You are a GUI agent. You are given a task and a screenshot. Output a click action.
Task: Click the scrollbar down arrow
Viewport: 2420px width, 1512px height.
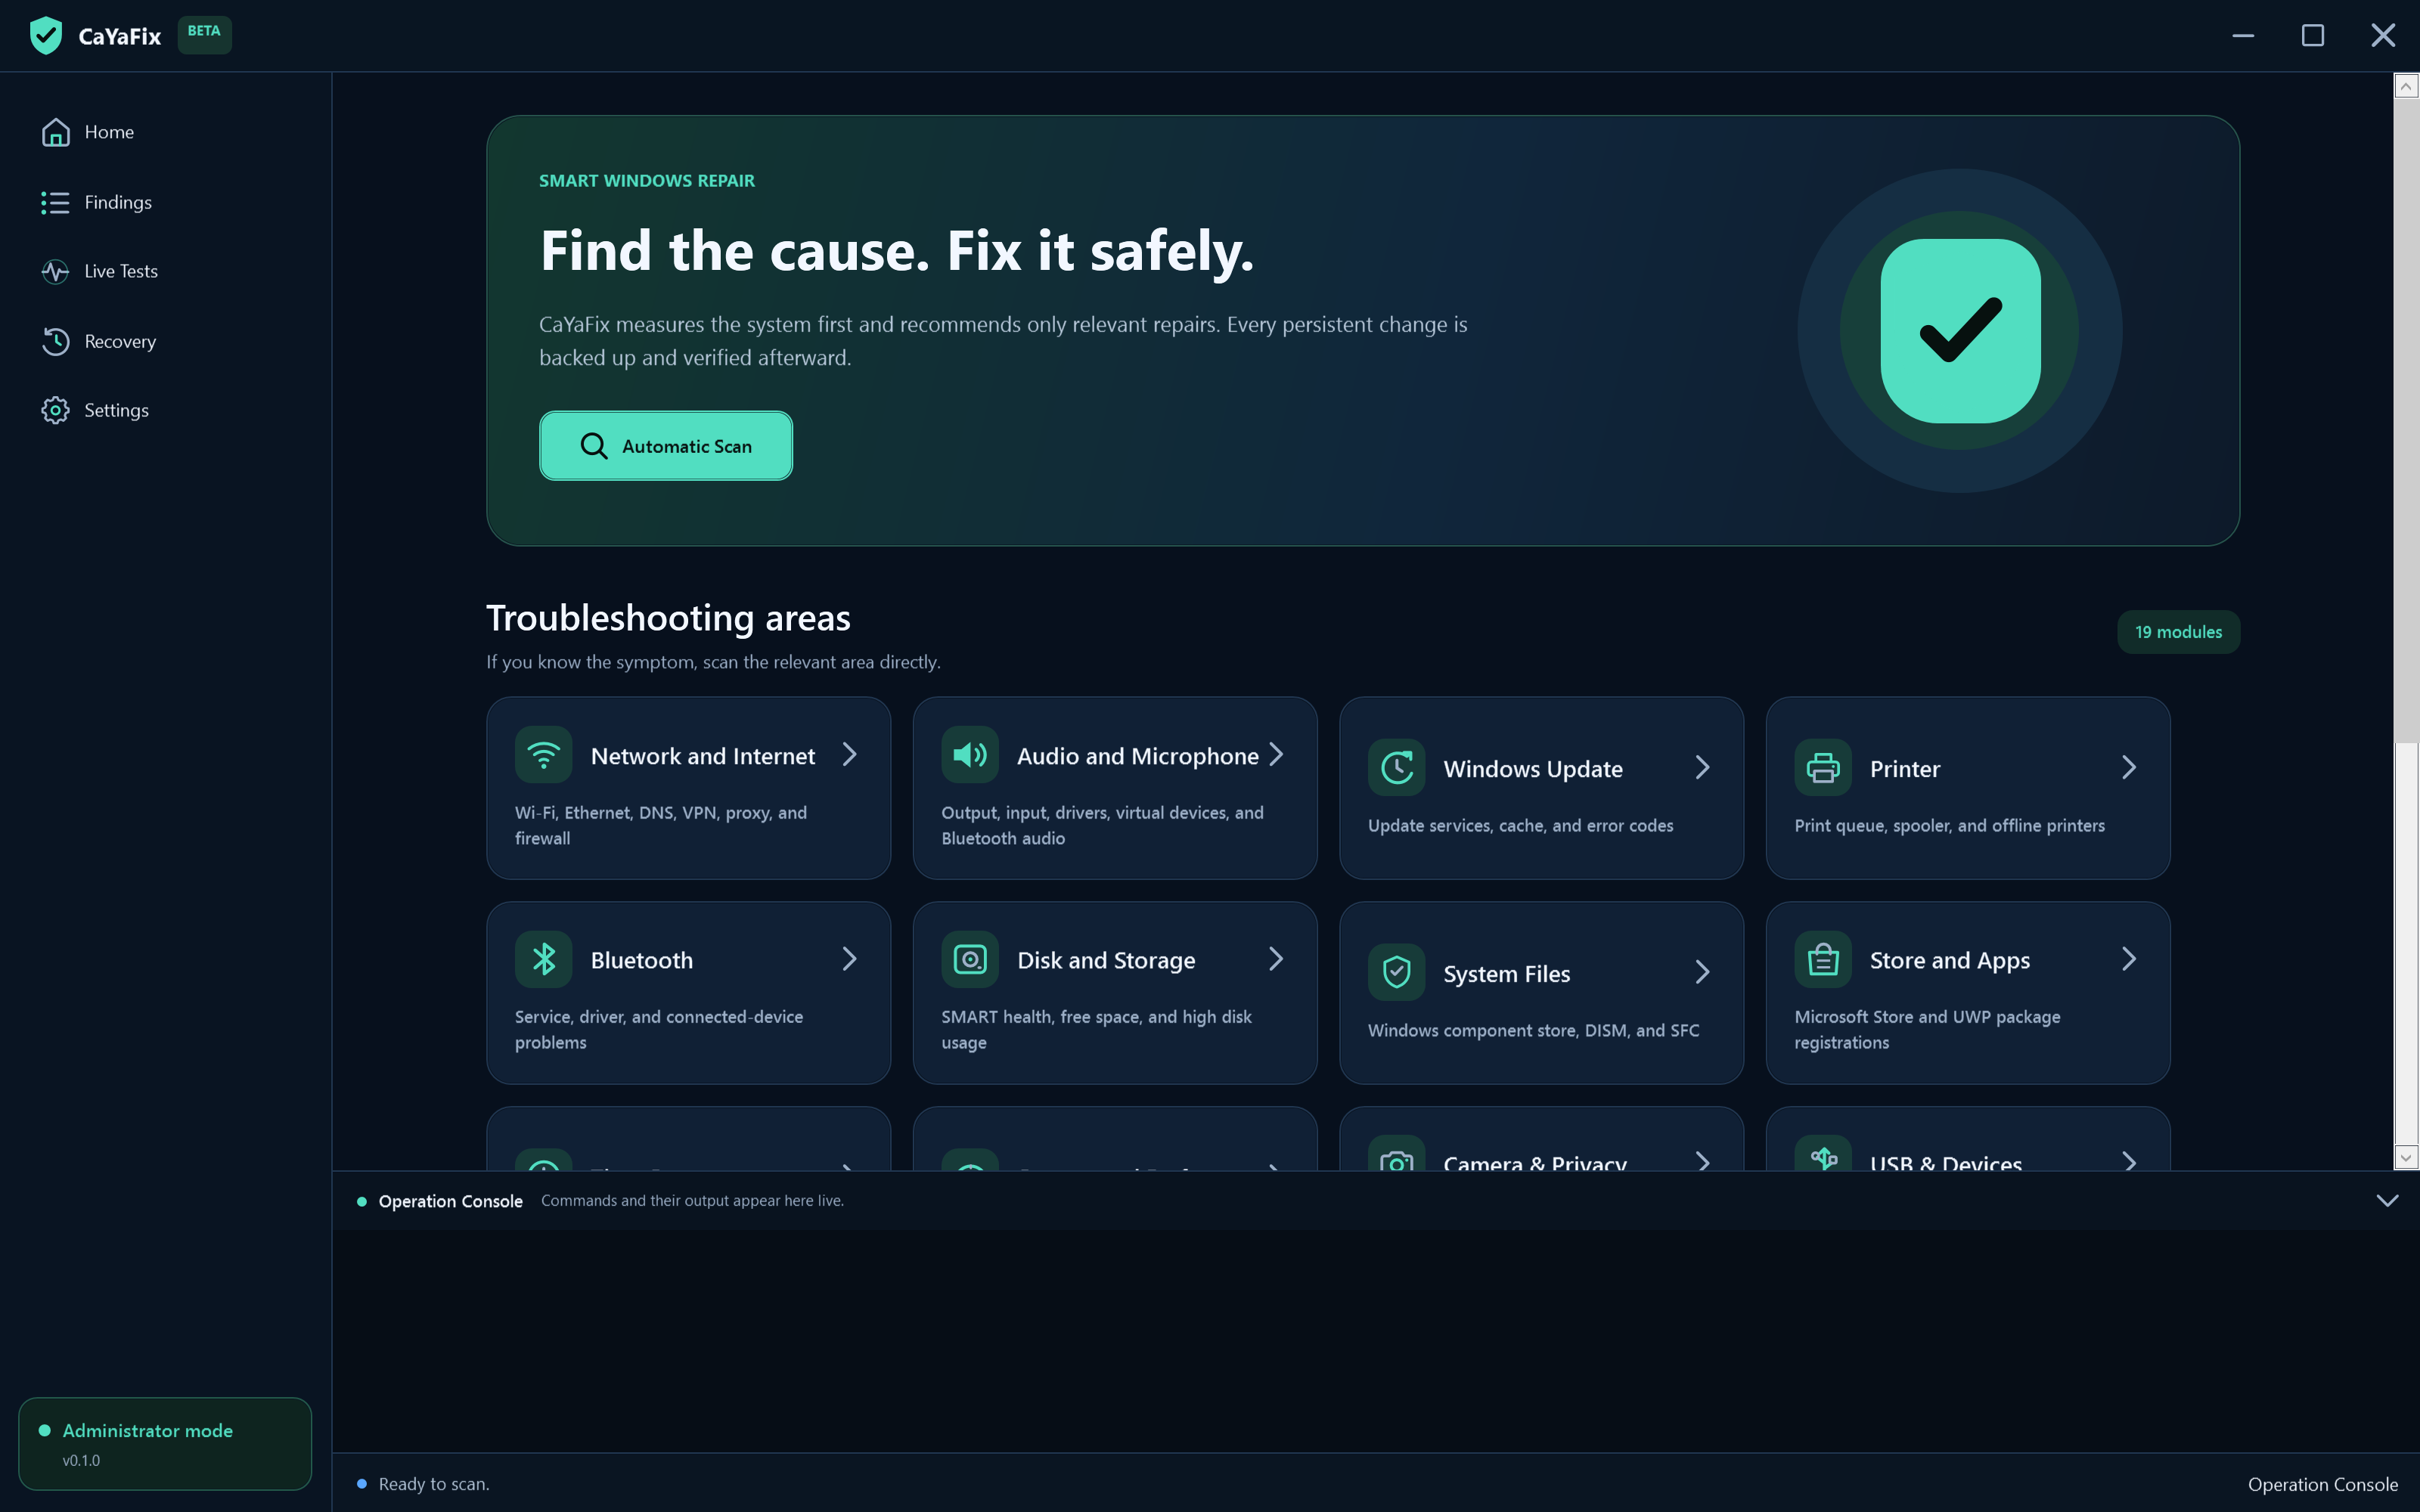point(2406,1157)
